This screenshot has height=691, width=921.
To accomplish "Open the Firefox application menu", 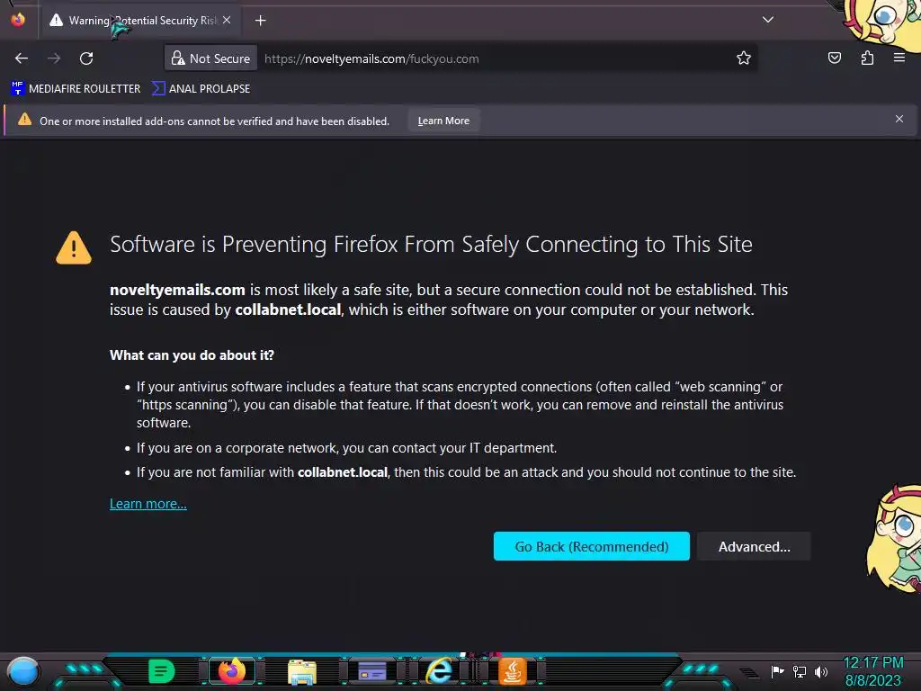I will coord(899,58).
